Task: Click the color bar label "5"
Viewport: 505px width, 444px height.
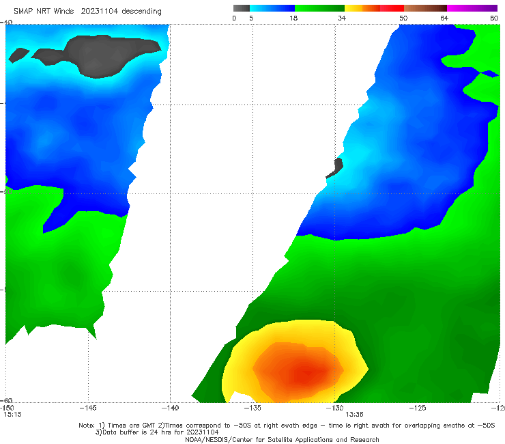Action: coord(251,18)
